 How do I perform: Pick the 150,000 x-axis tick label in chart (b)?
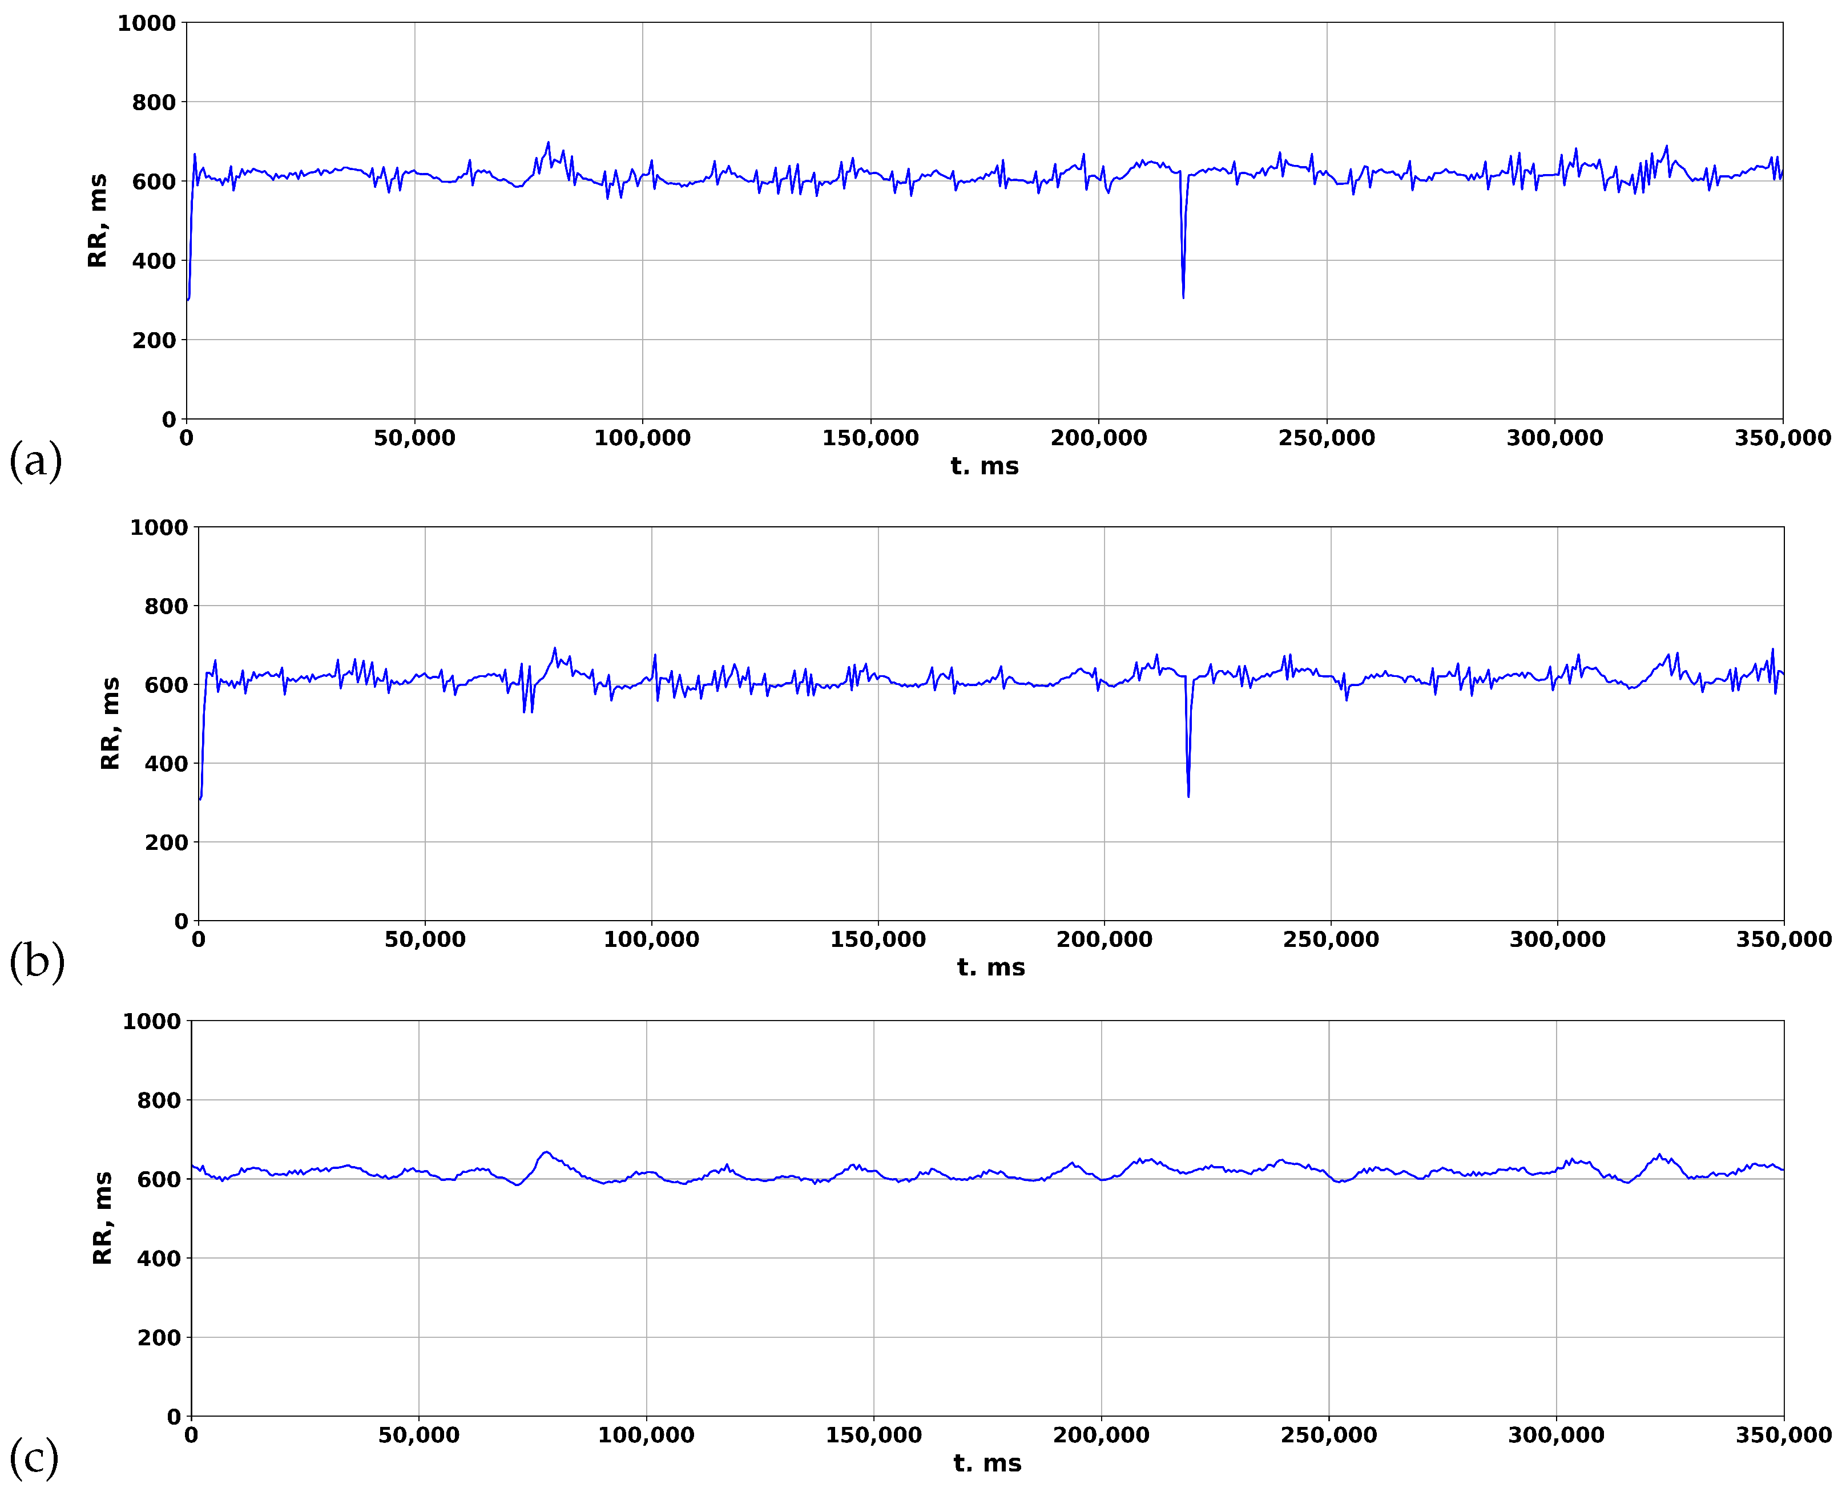tap(877, 939)
